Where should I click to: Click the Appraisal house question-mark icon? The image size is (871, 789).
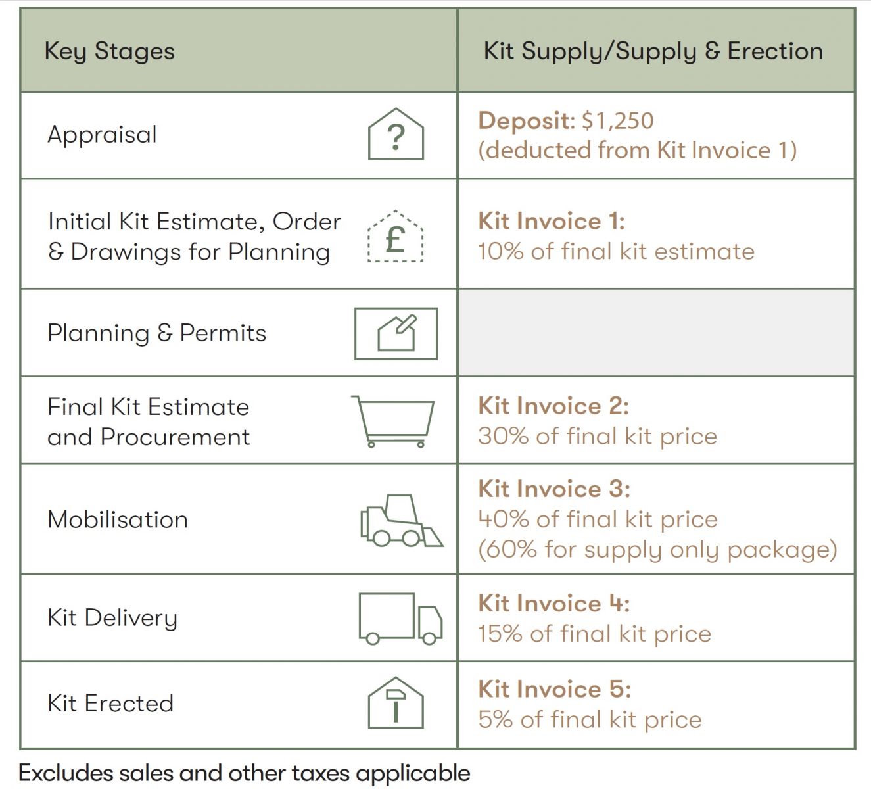[x=396, y=134]
